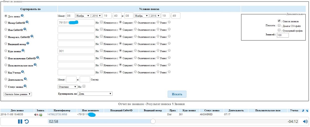Viewport: 310px width, 127px height.
Task: Click the replay/restart icon in audio player
Action: (27, 121)
